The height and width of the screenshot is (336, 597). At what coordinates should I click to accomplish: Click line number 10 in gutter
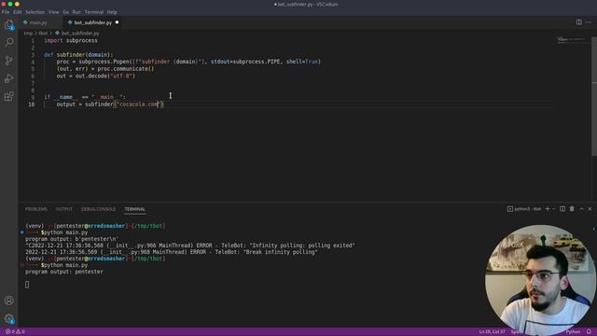coord(31,105)
